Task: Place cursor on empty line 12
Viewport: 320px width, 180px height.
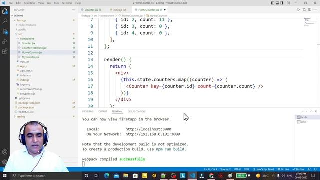Action: [x=201, y=53]
